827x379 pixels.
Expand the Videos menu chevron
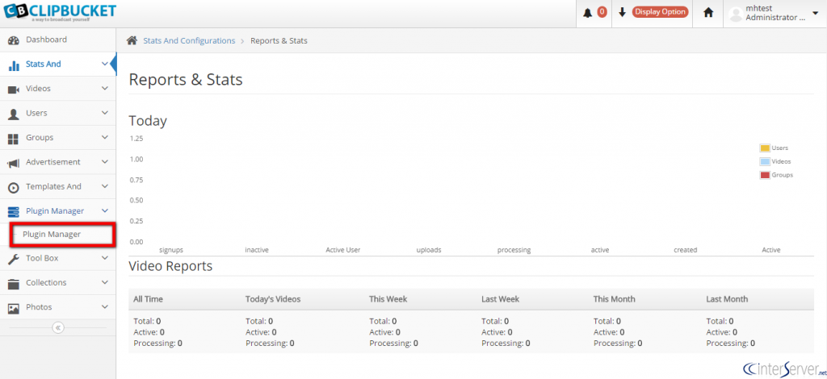[x=104, y=89]
